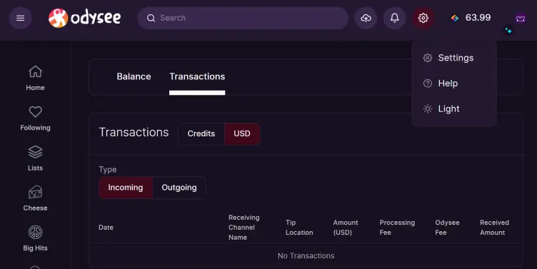Click the Transactions section heading

(x=134, y=133)
